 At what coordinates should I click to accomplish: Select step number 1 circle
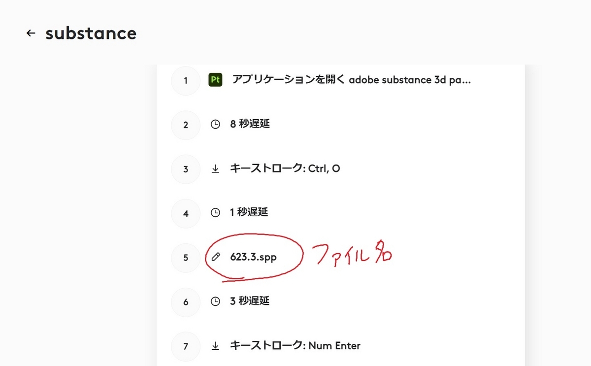[186, 80]
